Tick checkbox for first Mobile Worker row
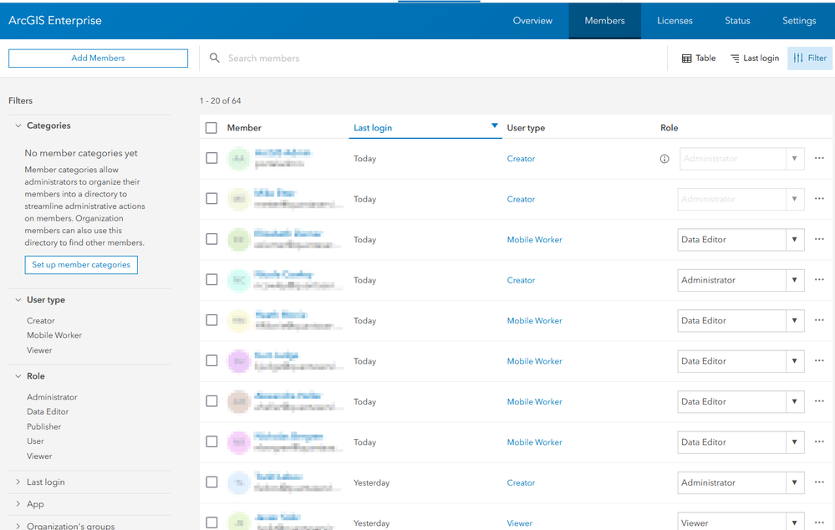Image resolution: width=835 pixels, height=530 pixels. pos(212,239)
